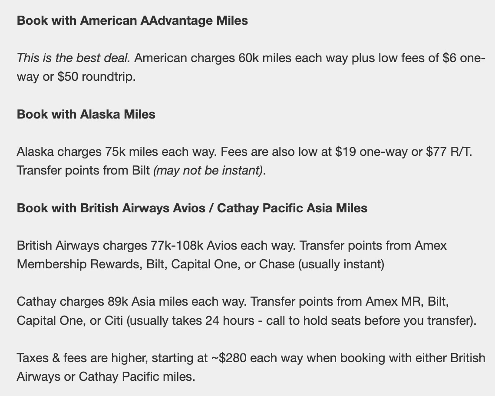Click the "Amex MR" text in Cathay paragraph
The width and height of the screenshot is (495, 396).
(394, 301)
